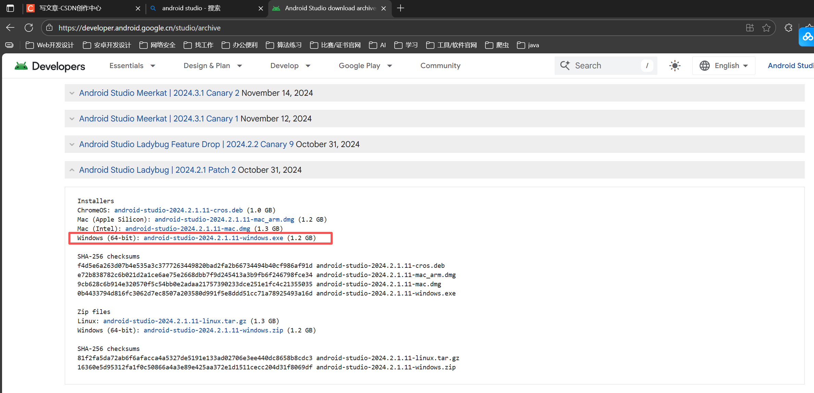Expand Meerkat 2024.3.1 Canary 1 section
814x393 pixels.
(x=434, y=119)
